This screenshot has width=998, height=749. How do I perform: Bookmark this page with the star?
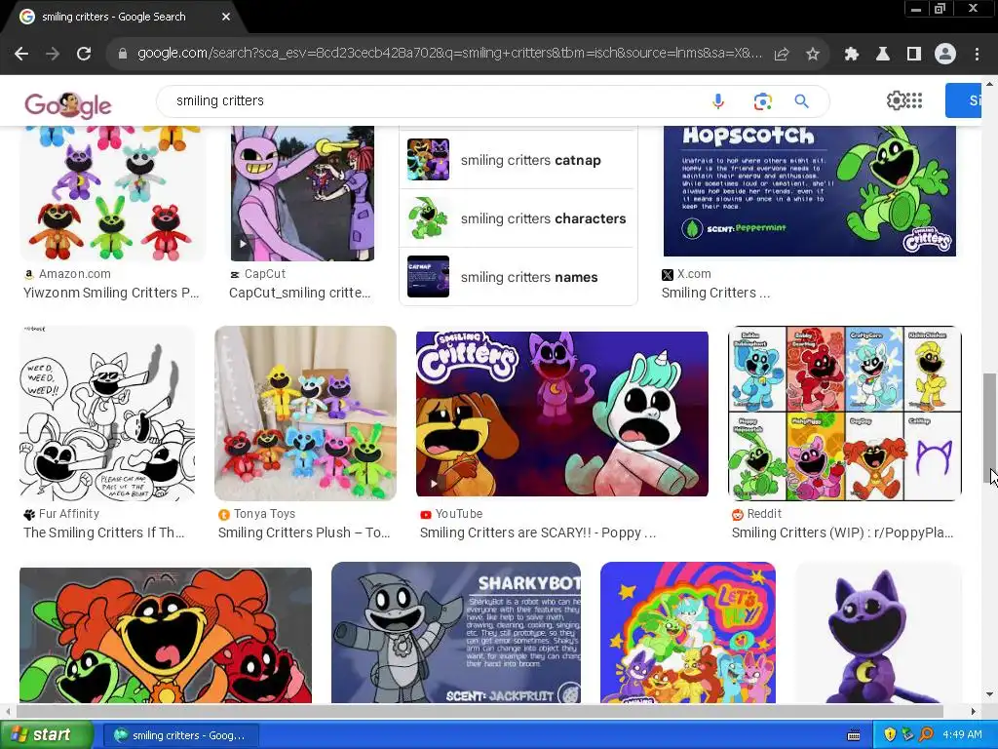(x=813, y=55)
